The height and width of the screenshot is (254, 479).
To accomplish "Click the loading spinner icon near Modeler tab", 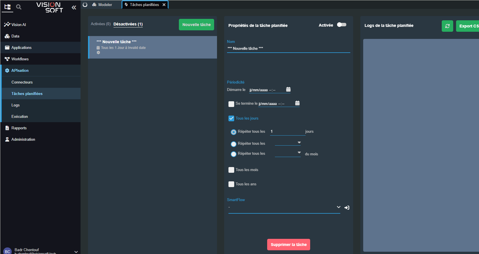I will click(x=85, y=5).
